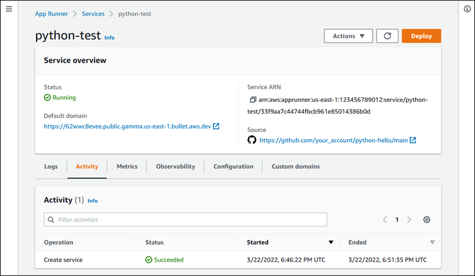The width and height of the screenshot is (475, 276).
Task: Expand the Actions dropdown
Action: pos(349,36)
